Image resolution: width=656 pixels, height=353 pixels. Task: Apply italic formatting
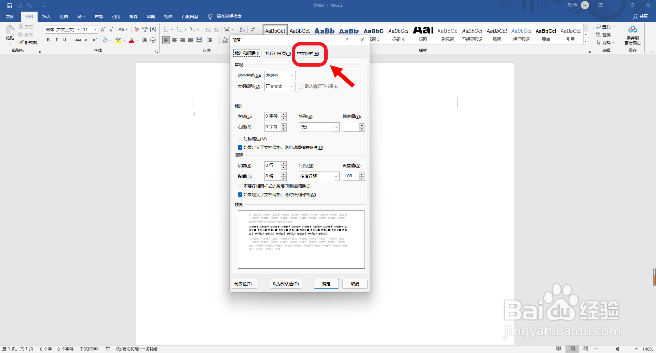tap(56, 40)
